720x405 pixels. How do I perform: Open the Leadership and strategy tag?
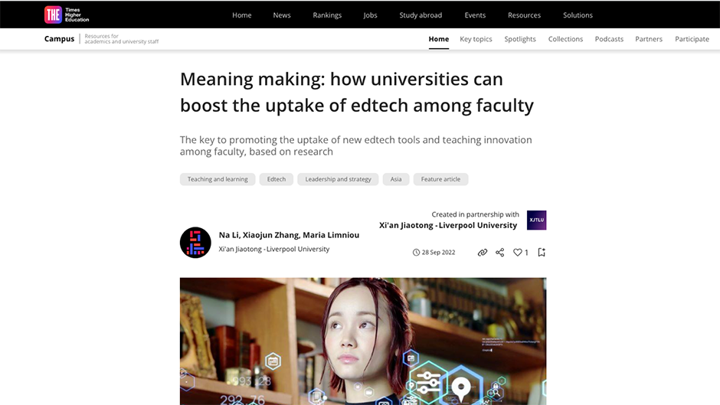coord(338,179)
